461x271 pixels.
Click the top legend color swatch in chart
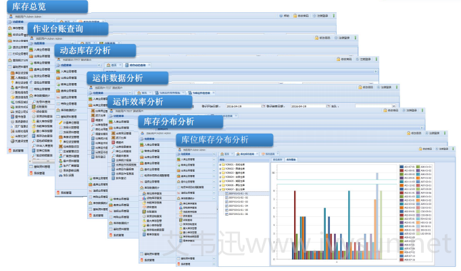[x=402, y=166]
